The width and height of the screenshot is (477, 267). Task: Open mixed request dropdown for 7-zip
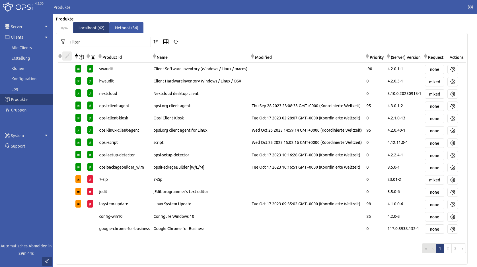pyautogui.click(x=434, y=180)
